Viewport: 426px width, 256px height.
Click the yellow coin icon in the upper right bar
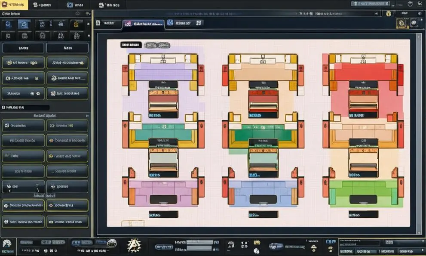(x=389, y=14)
